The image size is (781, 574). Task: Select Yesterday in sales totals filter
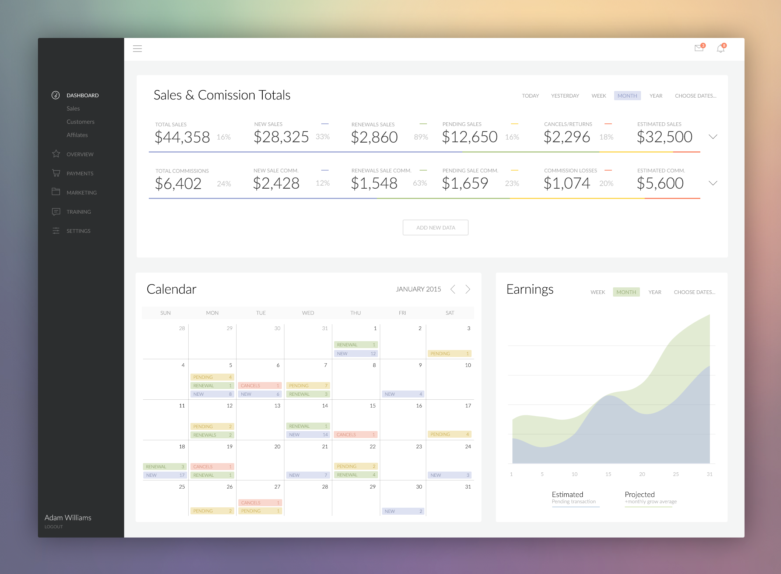click(565, 96)
